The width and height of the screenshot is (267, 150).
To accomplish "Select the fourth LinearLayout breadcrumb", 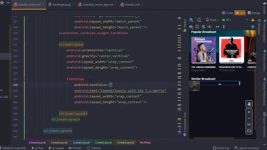I will (103, 142).
